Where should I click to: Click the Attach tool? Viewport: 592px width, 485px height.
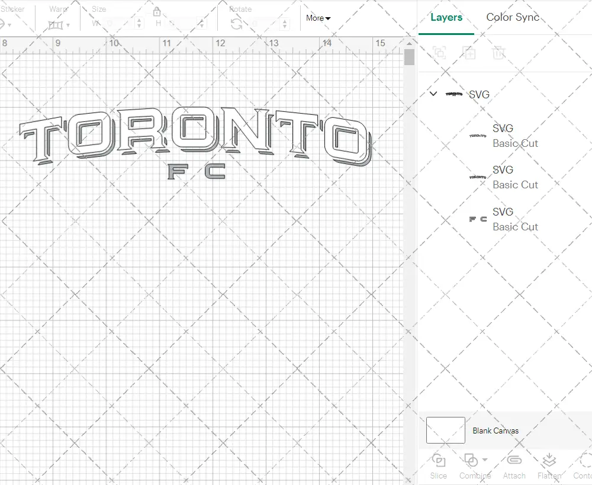(x=514, y=467)
